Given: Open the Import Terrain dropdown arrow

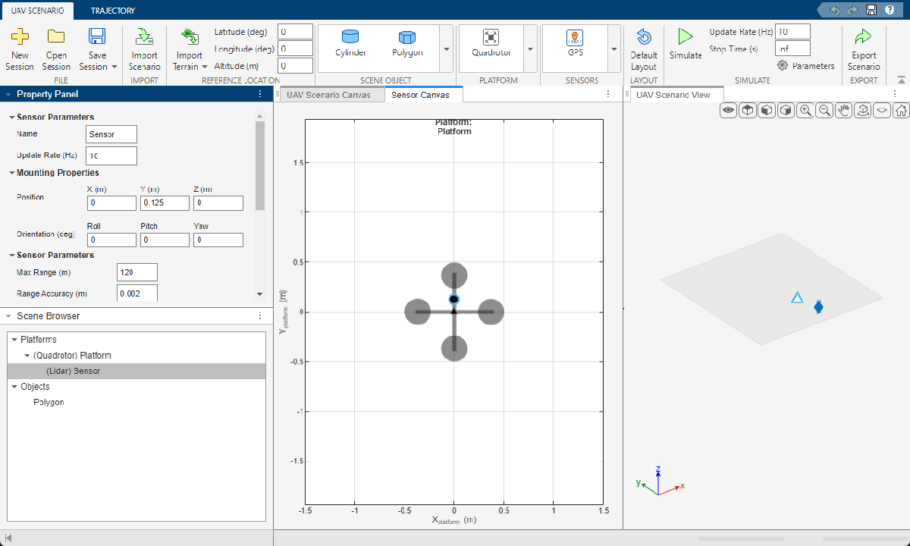Looking at the screenshot, I should pyautogui.click(x=205, y=67).
